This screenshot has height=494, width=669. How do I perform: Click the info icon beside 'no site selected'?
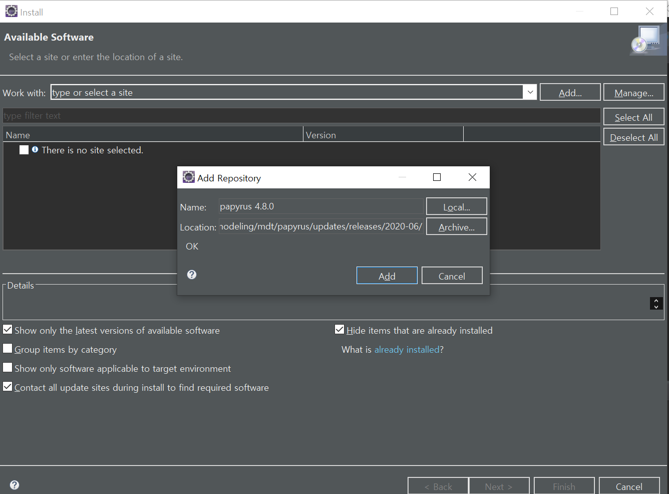35,149
